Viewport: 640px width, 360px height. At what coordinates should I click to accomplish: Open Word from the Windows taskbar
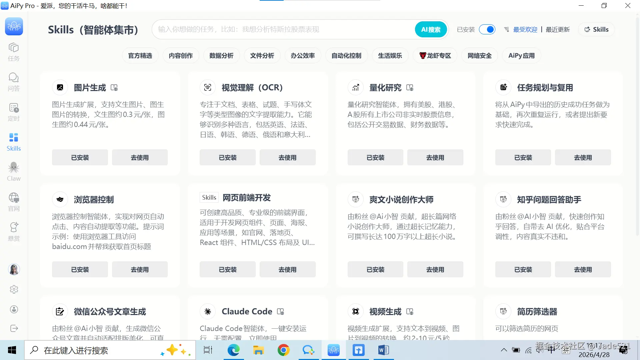pyautogui.click(x=383, y=350)
